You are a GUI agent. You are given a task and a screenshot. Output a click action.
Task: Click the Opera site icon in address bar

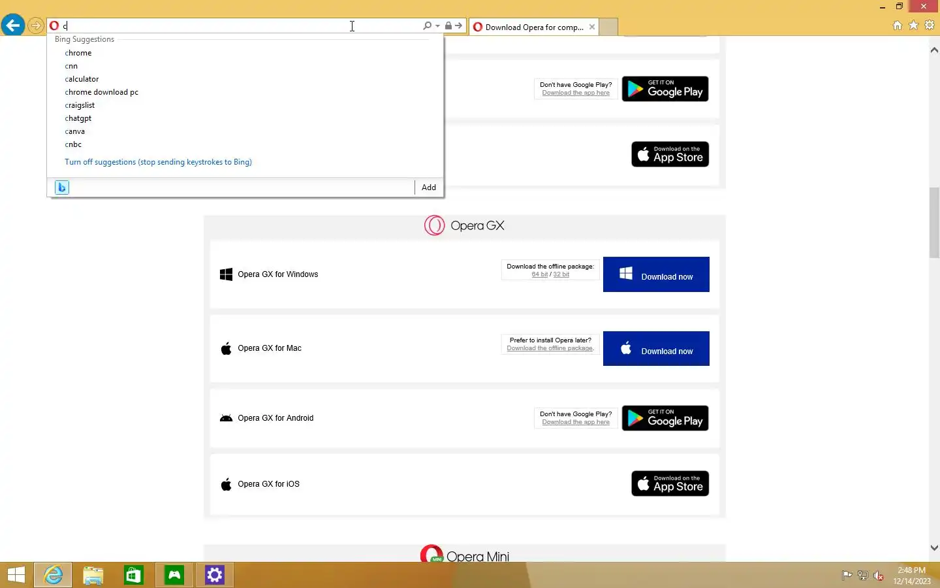(54, 26)
